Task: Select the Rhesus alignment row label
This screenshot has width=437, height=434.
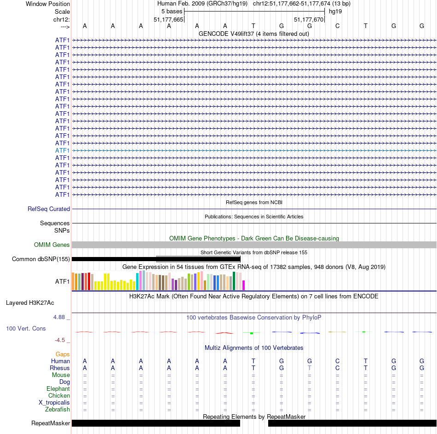Action: point(60,368)
